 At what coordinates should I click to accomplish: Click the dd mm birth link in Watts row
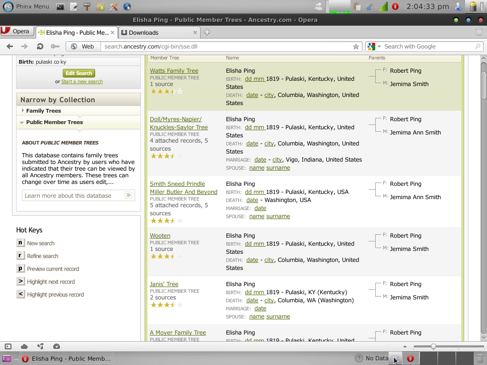[255, 79]
